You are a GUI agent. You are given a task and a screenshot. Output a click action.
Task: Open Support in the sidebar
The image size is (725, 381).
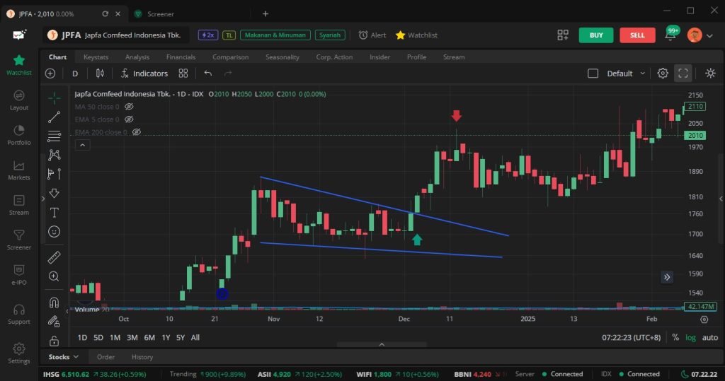[19, 314]
